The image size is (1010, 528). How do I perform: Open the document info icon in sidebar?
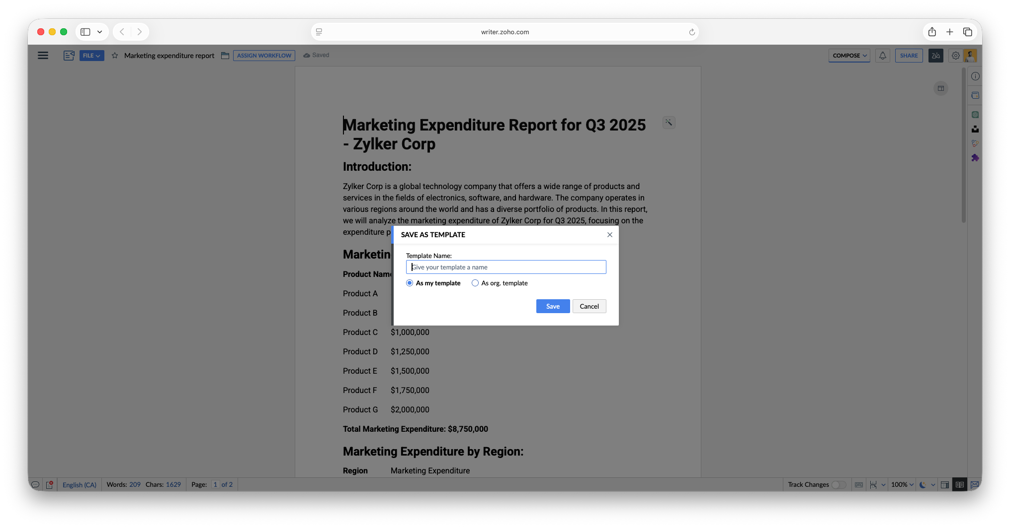975,76
